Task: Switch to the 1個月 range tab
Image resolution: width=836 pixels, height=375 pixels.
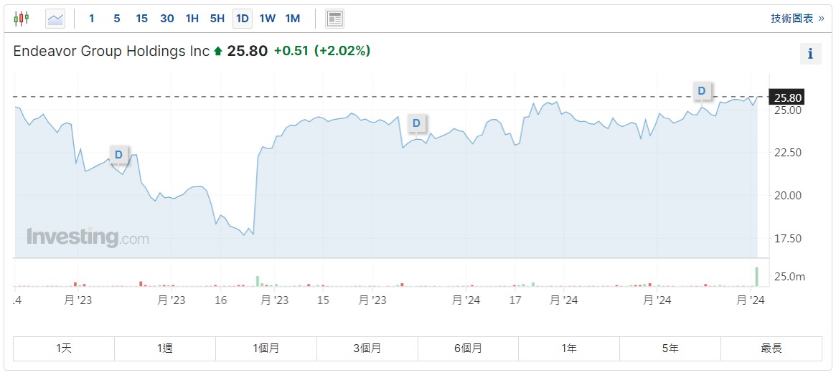Action: coord(266,348)
